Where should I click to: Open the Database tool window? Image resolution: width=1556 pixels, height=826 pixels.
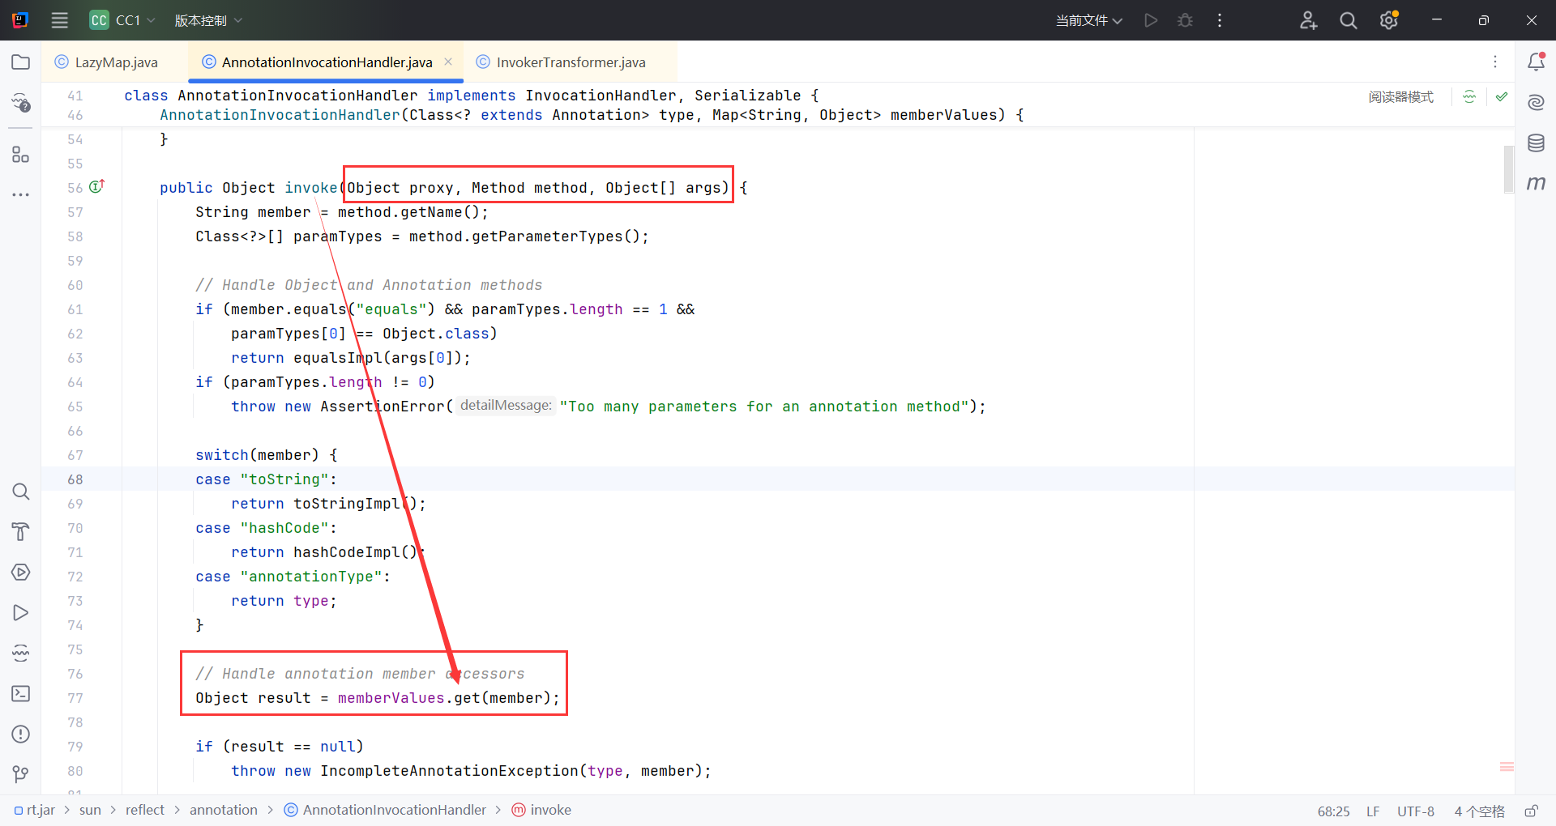(1536, 143)
